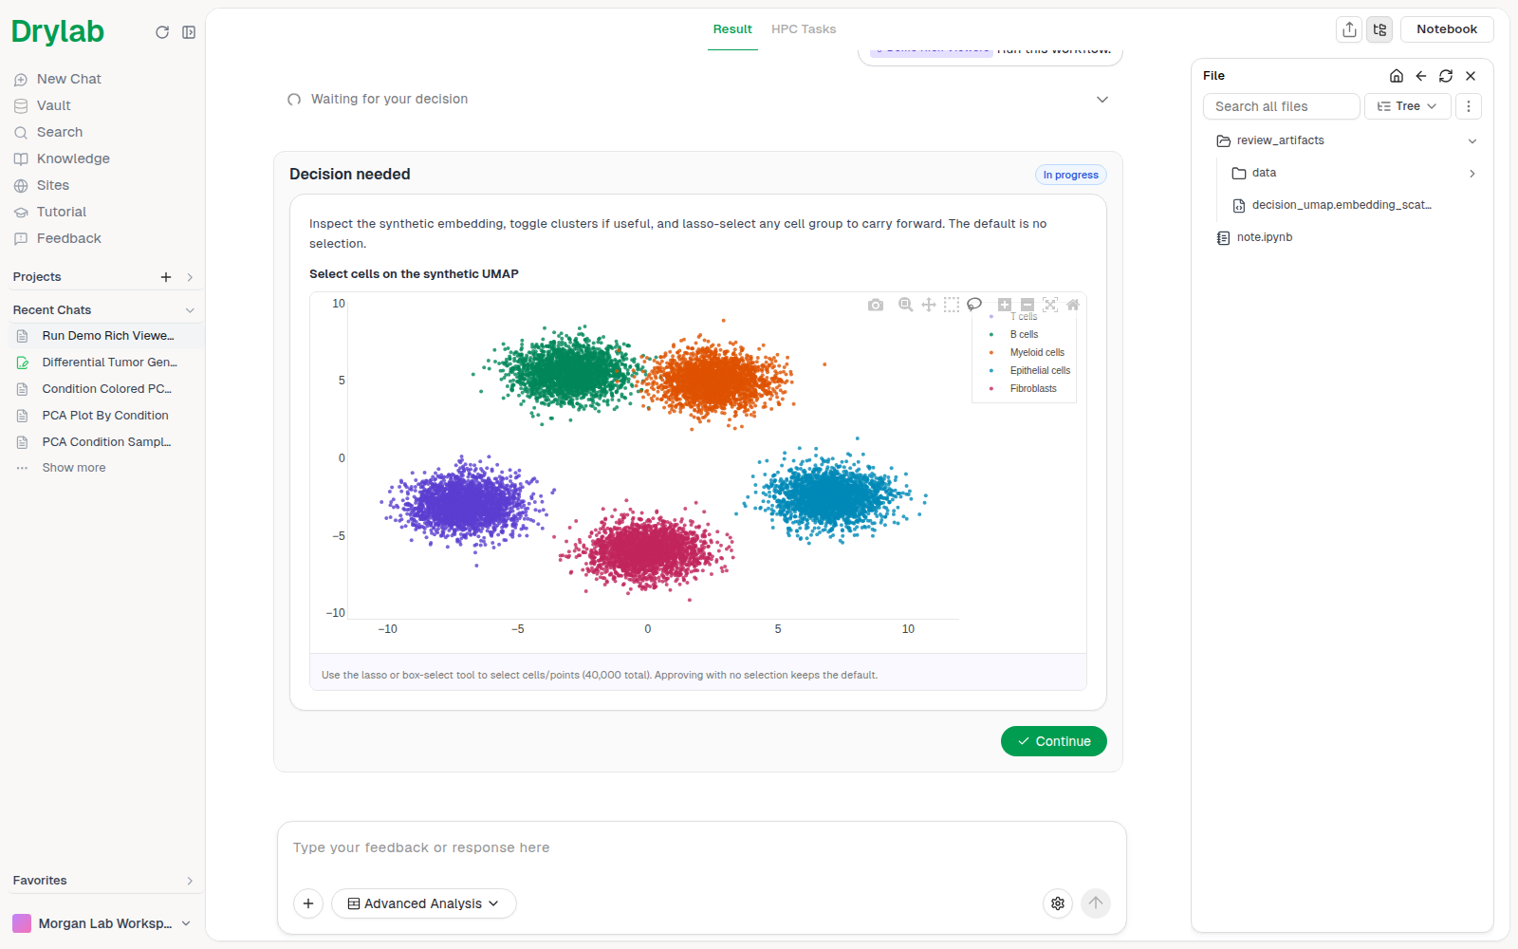Open the Tree view dropdown
1518x949 pixels.
1408,106
